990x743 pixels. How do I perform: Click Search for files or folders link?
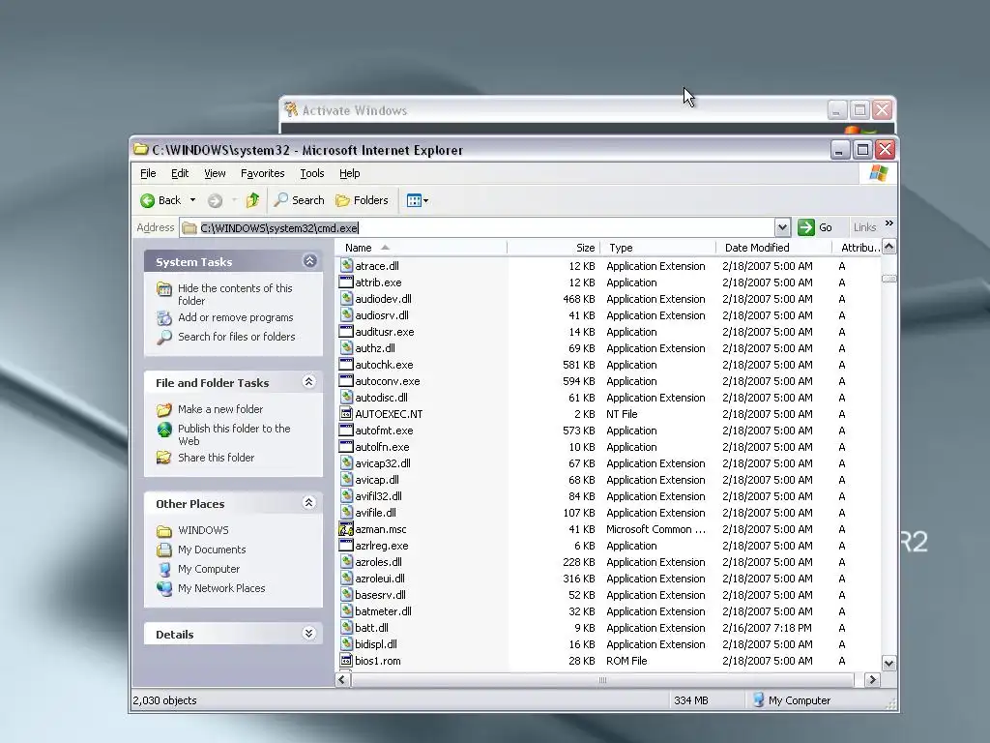click(236, 337)
